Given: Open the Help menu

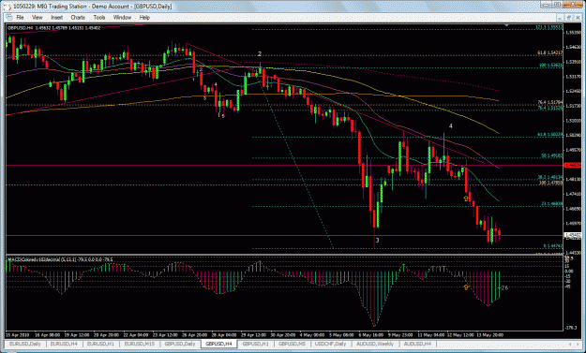Looking at the screenshot, I should [144, 18].
